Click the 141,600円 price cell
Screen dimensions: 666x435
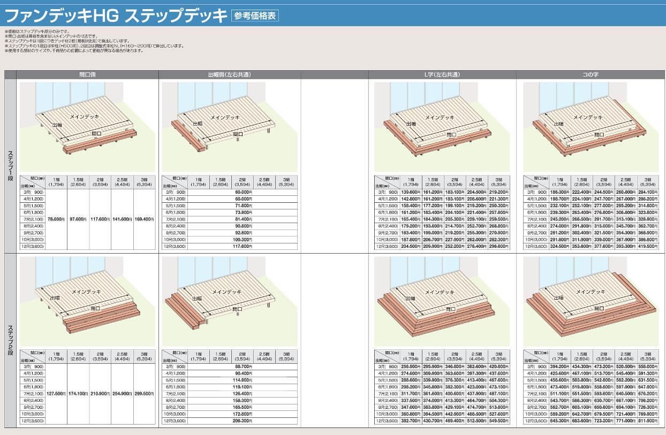tap(122, 219)
